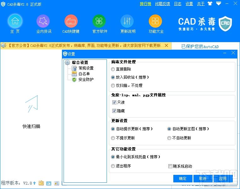Click the 快速扫描 label
240x189 pixels.
pyautogui.click(x=31, y=126)
